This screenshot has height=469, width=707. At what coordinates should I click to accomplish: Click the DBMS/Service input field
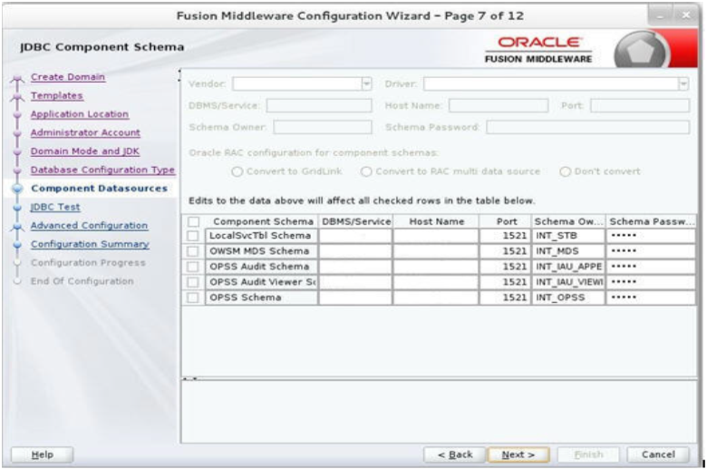point(319,105)
